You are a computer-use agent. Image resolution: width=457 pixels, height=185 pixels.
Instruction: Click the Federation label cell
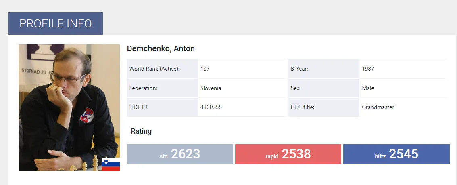click(x=143, y=88)
